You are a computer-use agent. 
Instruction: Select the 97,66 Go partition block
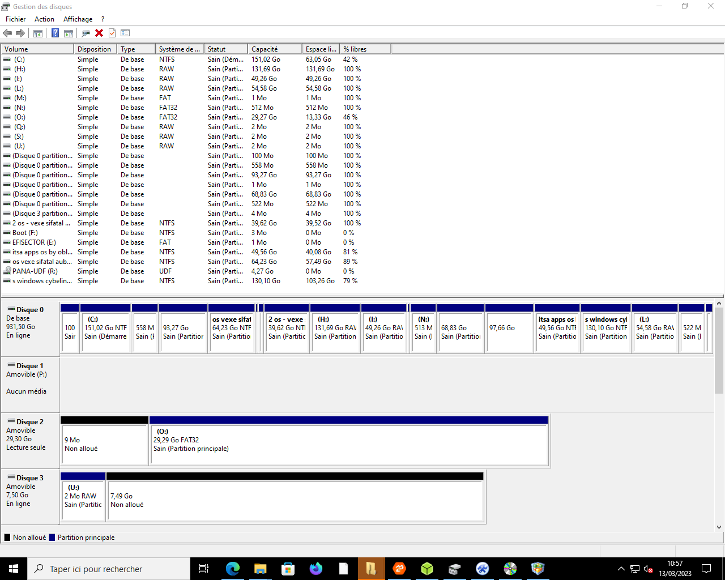point(509,329)
